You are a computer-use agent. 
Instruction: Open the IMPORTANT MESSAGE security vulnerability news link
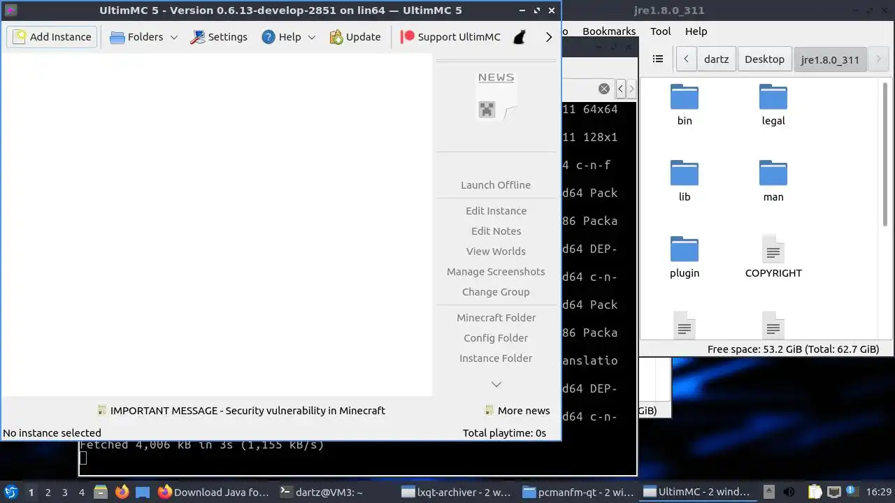(x=241, y=411)
